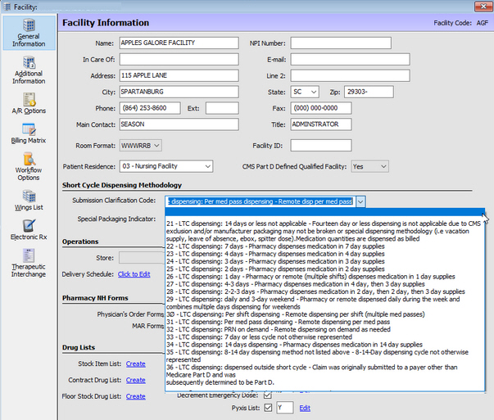The height and width of the screenshot is (420, 494).
Task: Click the Main Contact field
Action: [x=179, y=124]
